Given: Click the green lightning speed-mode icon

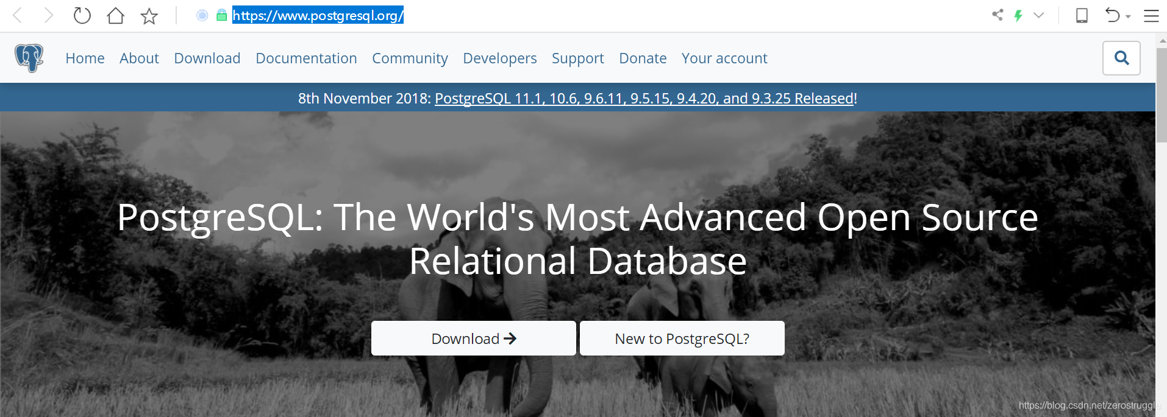Looking at the screenshot, I should (x=1018, y=15).
